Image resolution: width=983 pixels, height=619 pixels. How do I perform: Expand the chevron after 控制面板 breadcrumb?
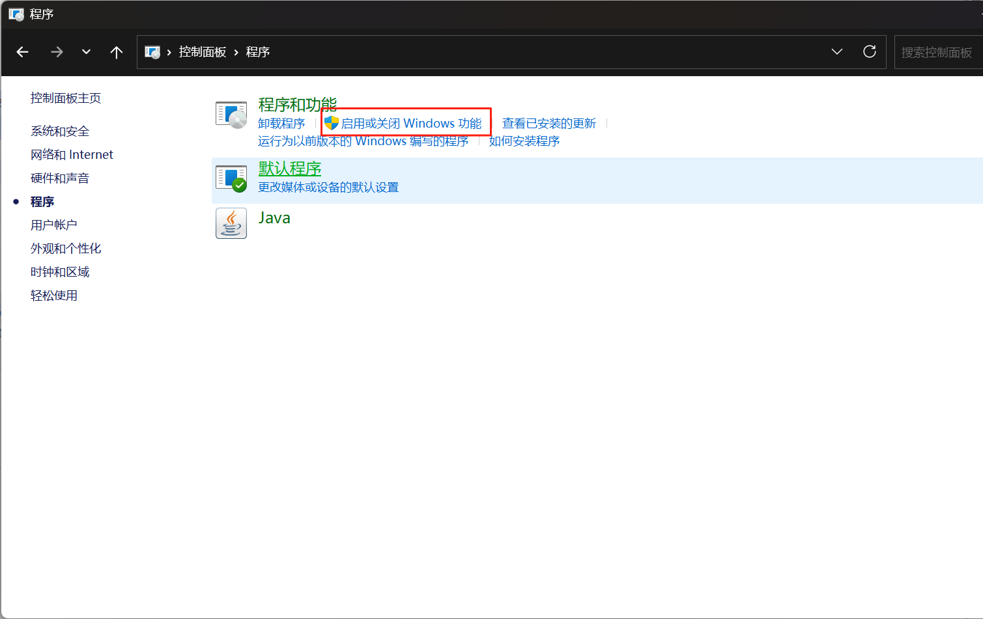click(236, 52)
